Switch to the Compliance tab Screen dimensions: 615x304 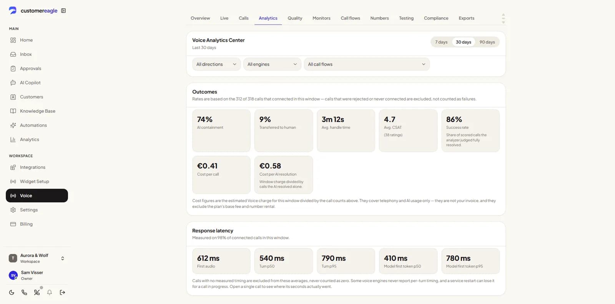coord(436,18)
